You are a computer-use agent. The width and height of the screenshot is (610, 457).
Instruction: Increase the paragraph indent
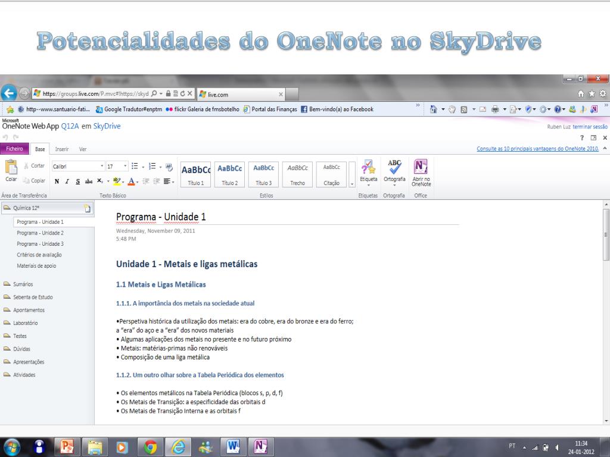(x=157, y=181)
